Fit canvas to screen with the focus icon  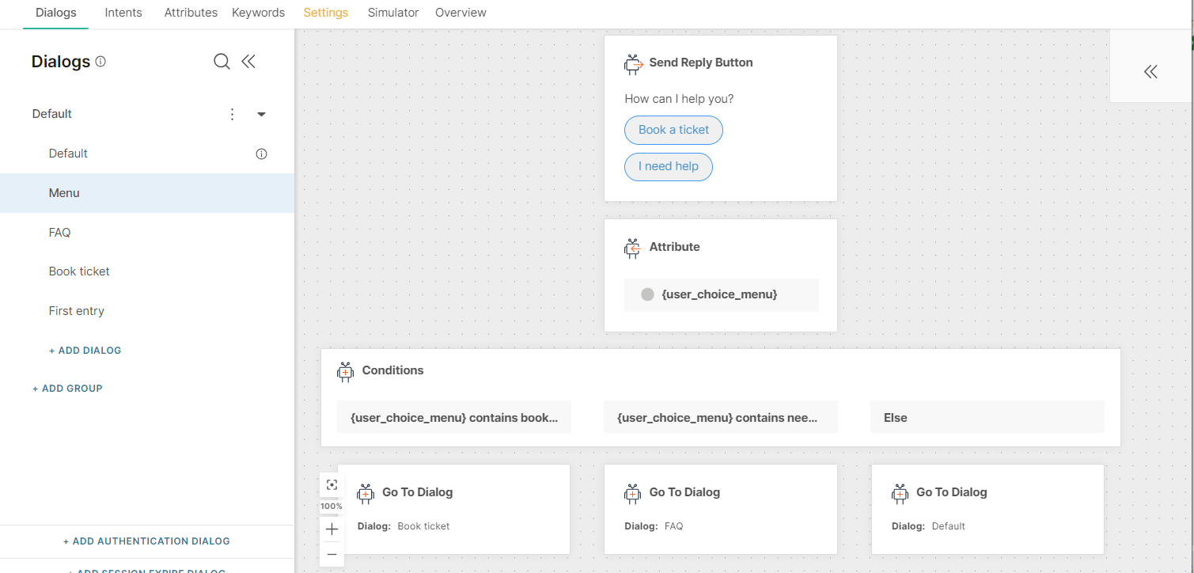(332, 485)
